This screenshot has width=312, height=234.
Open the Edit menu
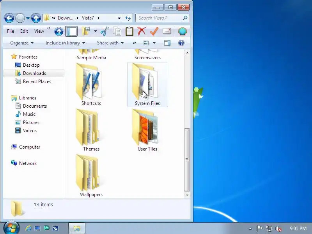[24, 31]
